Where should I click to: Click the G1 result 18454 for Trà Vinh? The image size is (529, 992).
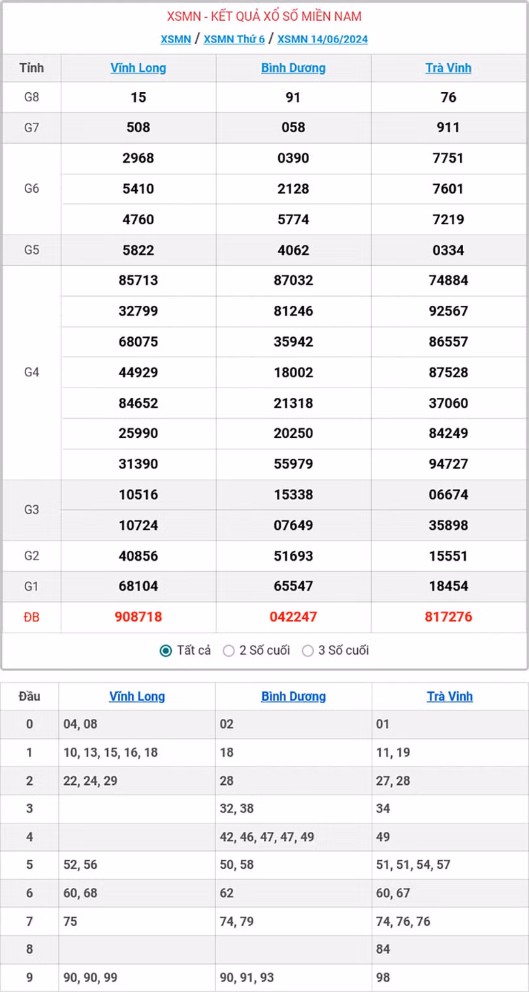tap(449, 586)
